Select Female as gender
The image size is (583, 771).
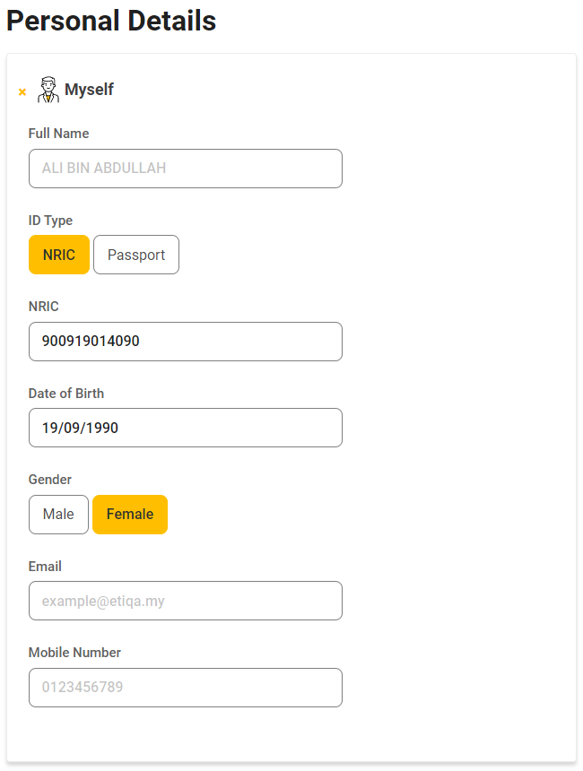click(x=129, y=514)
